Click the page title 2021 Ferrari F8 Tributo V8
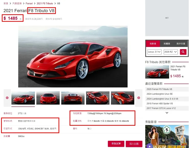 pyautogui.click(x=29, y=11)
